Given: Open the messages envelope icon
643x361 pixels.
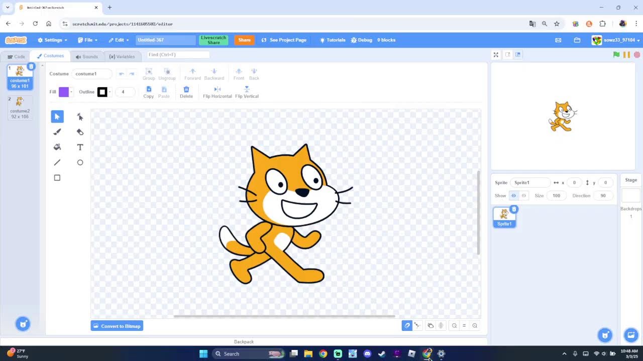Looking at the screenshot, I should tap(558, 40).
